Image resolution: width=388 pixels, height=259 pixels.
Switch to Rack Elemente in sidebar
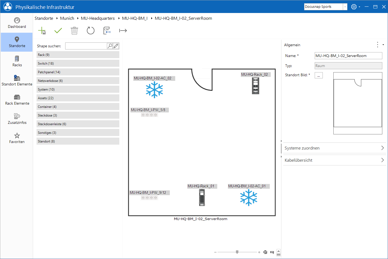[17, 99]
